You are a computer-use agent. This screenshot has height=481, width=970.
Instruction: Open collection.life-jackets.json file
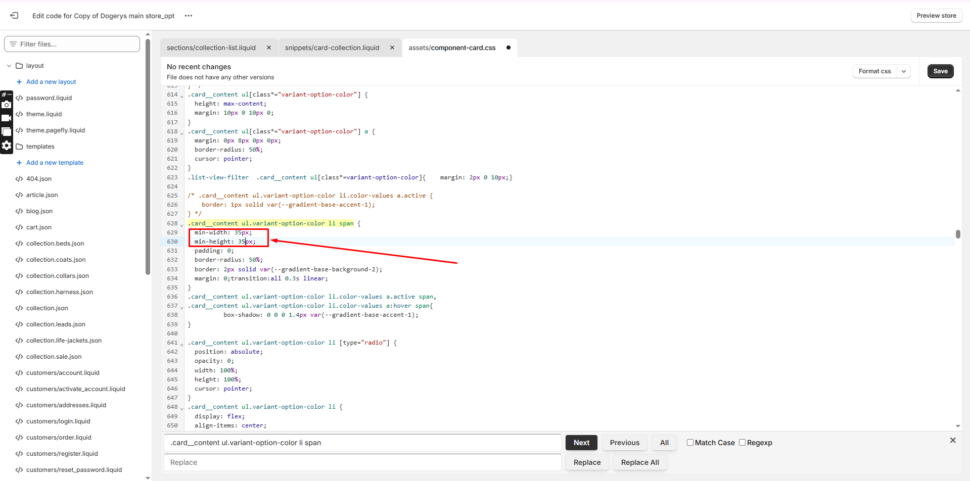[x=64, y=341]
